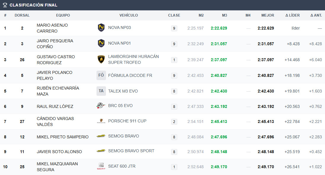Image resolution: width=325 pixels, height=175 pixels.
Task: Click the Nova logo for NOVA NP01
Action: (101, 43)
